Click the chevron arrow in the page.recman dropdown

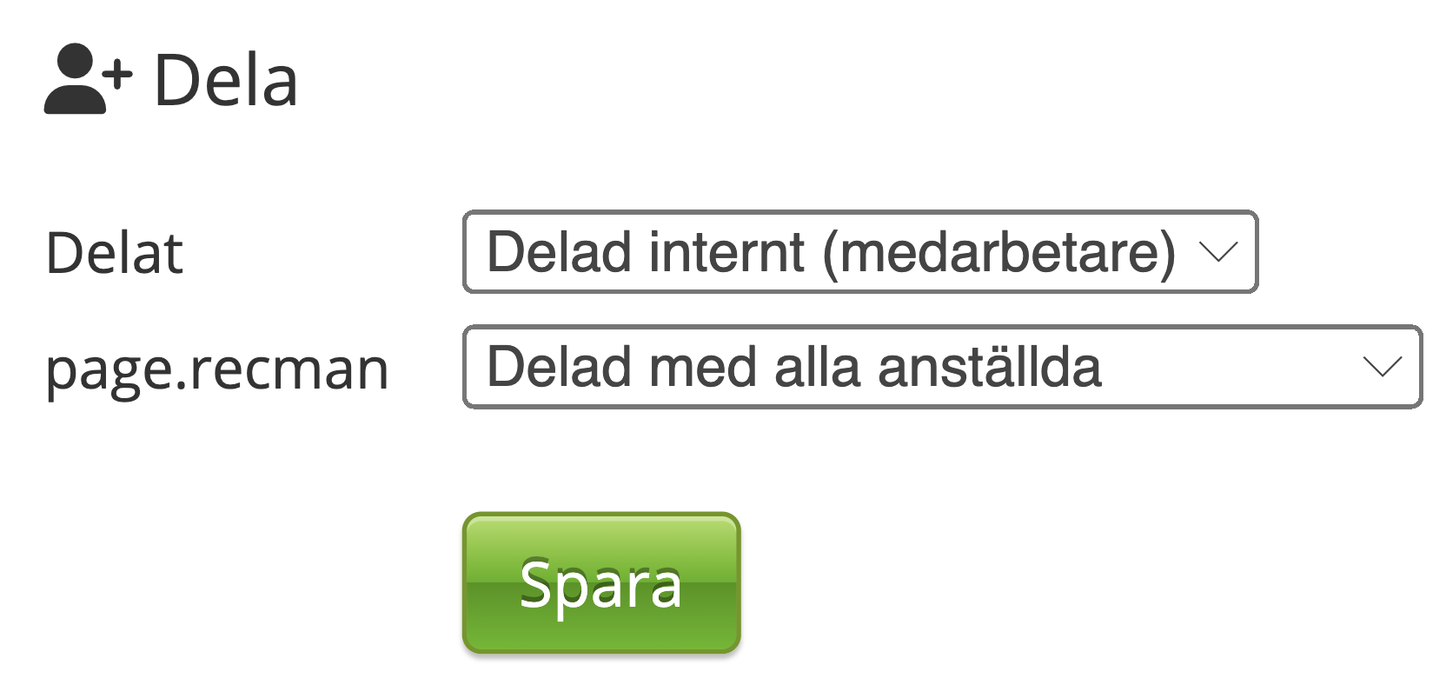(x=1382, y=367)
